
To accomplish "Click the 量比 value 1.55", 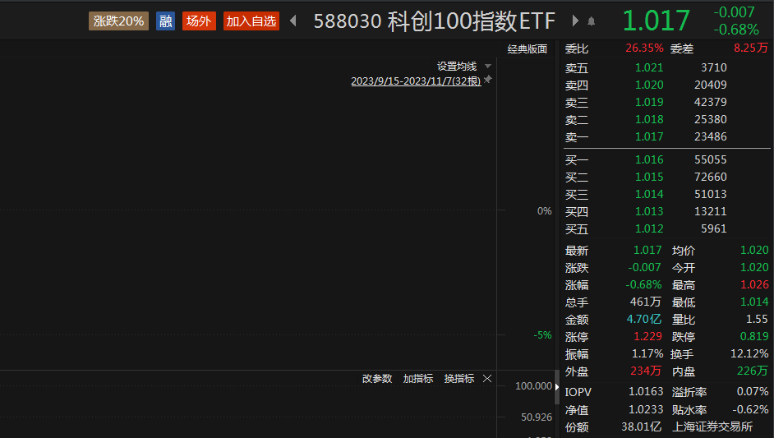I will click(757, 320).
